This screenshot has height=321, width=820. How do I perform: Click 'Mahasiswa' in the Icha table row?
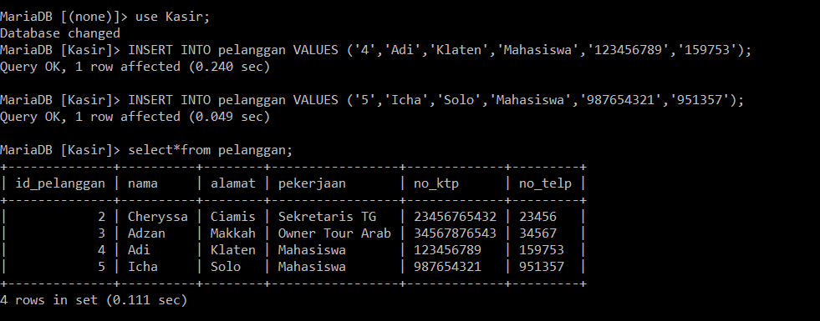click(312, 267)
